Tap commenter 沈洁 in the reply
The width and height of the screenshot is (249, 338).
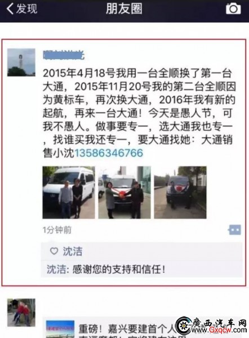[x=56, y=269]
